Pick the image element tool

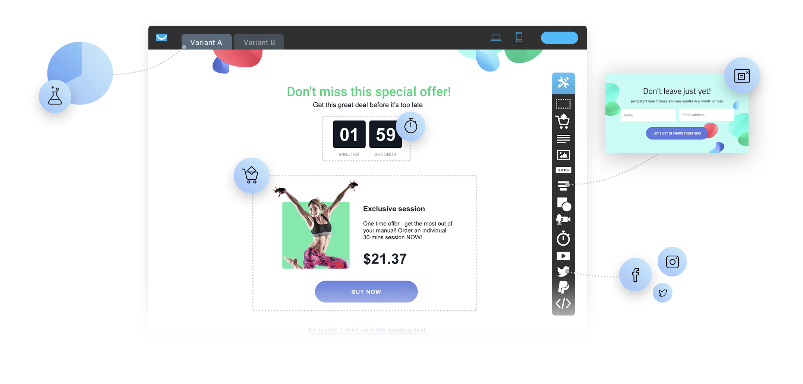tap(563, 155)
